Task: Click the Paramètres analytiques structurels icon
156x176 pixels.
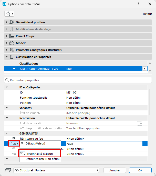Action: point(12,50)
